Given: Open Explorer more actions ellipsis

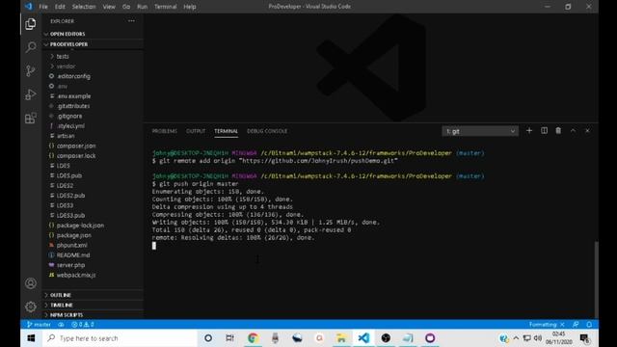Looking at the screenshot, I should tap(131, 21).
